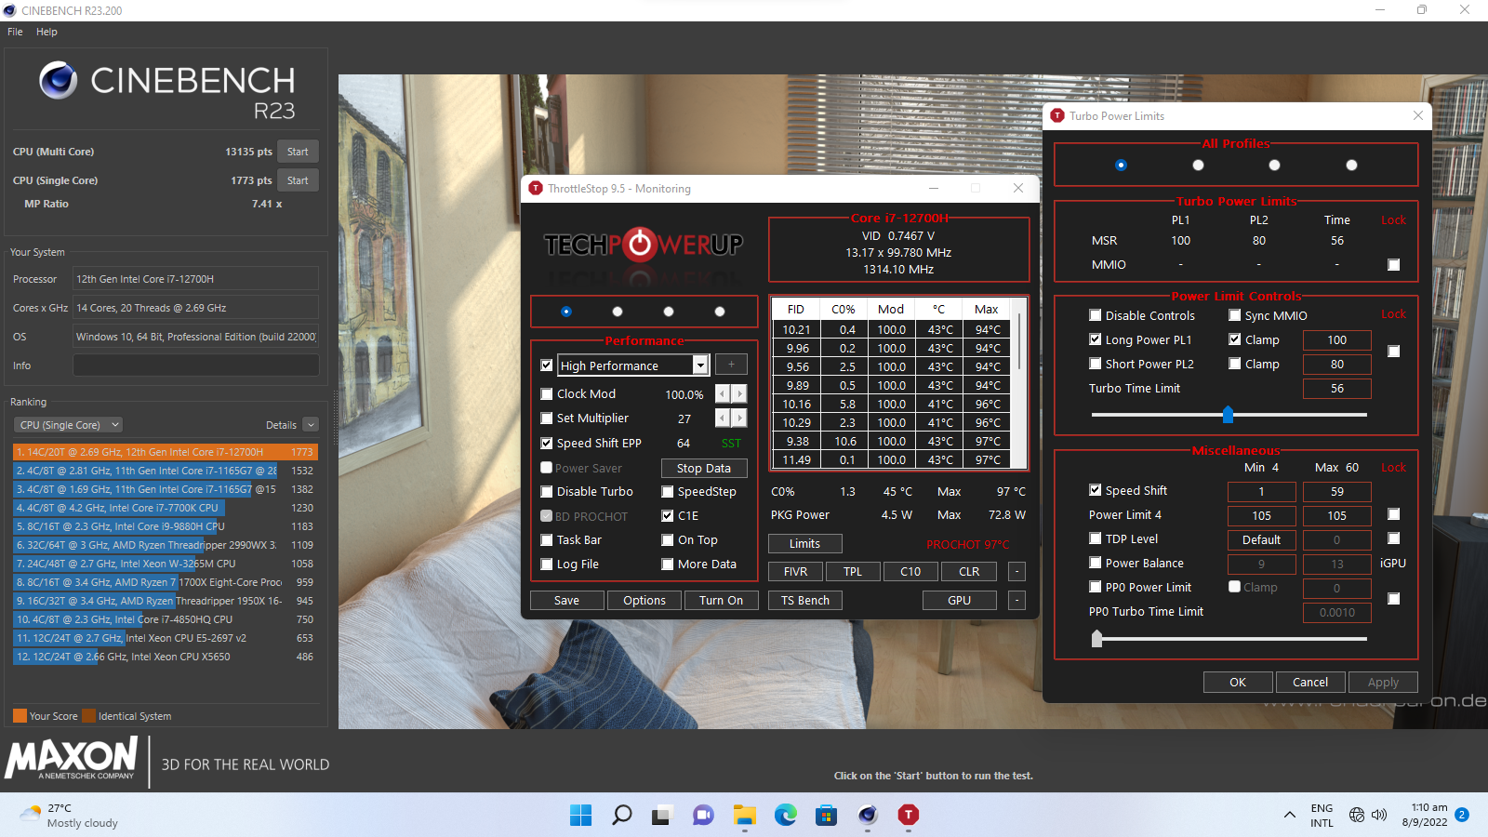Viewport: 1488px width, 837px height.
Task: Switch to ThrottleStop taskbar icon
Action: pyautogui.click(x=909, y=816)
